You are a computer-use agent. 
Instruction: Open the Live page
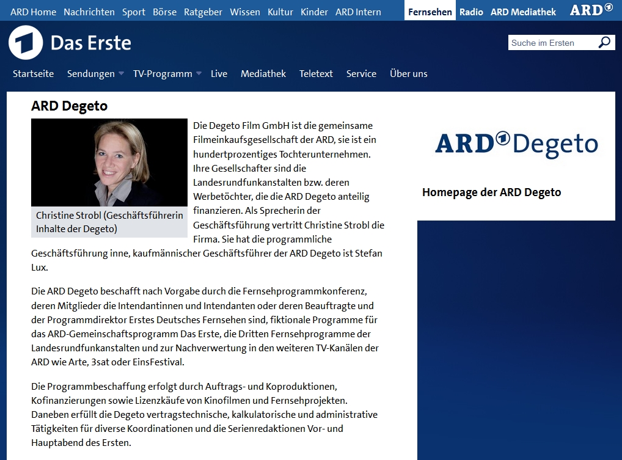219,73
